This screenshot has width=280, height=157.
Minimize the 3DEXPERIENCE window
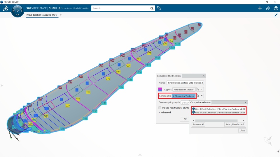pyautogui.click(x=258, y=2)
